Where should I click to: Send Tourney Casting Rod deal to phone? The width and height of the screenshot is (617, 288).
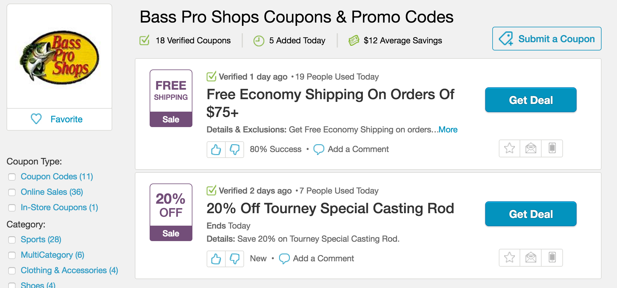(x=552, y=257)
